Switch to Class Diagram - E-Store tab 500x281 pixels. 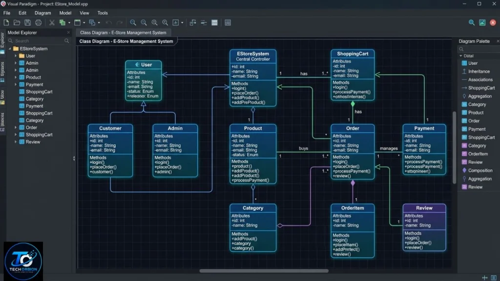click(x=123, y=33)
